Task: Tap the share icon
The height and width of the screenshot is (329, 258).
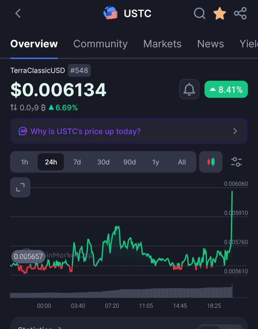Action: point(241,14)
